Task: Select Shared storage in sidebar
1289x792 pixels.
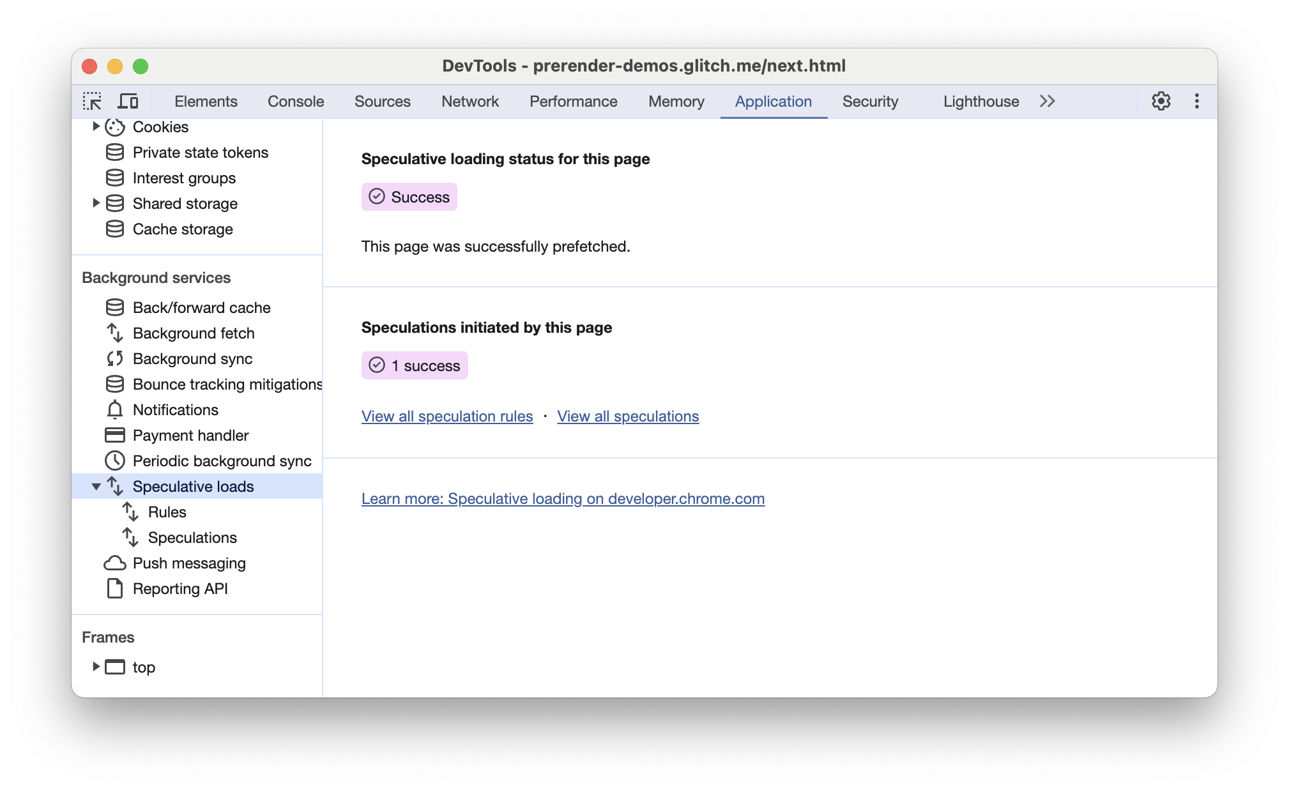Action: click(185, 202)
